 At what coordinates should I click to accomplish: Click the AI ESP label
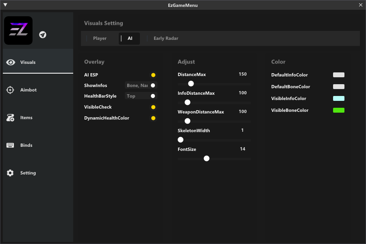coord(91,75)
